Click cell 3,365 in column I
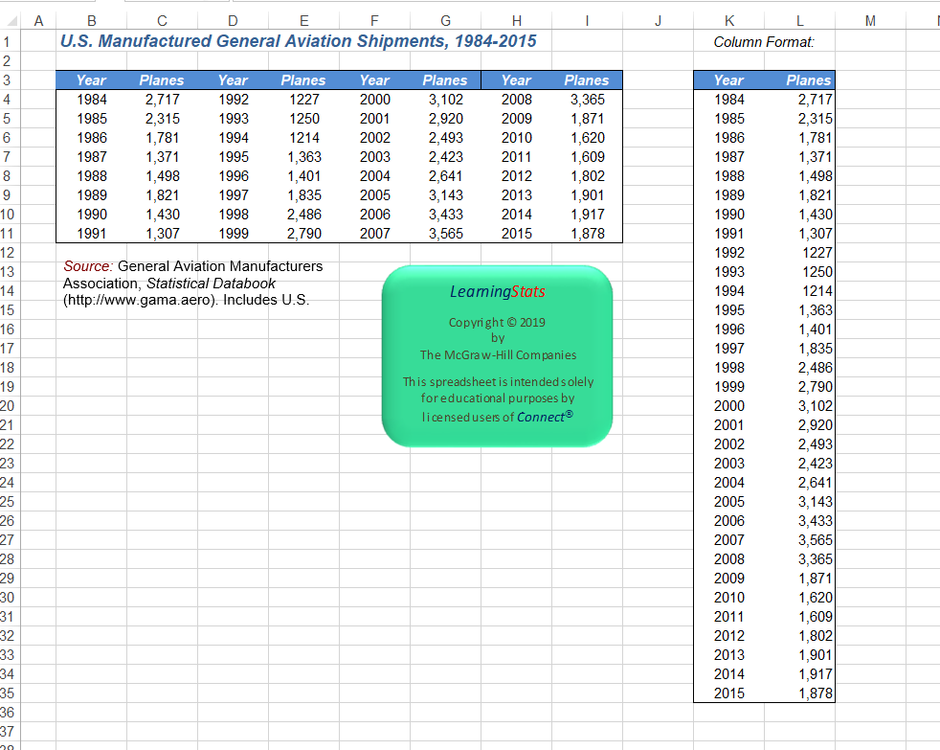 pyautogui.click(x=587, y=100)
